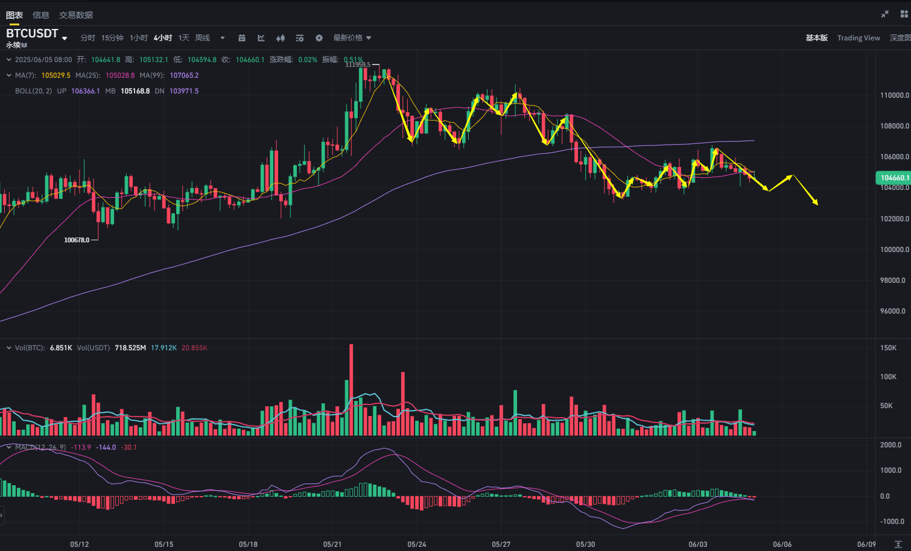Click the MA(99) value 107065.2
Viewport: 911px width, 551px height.
(x=185, y=75)
